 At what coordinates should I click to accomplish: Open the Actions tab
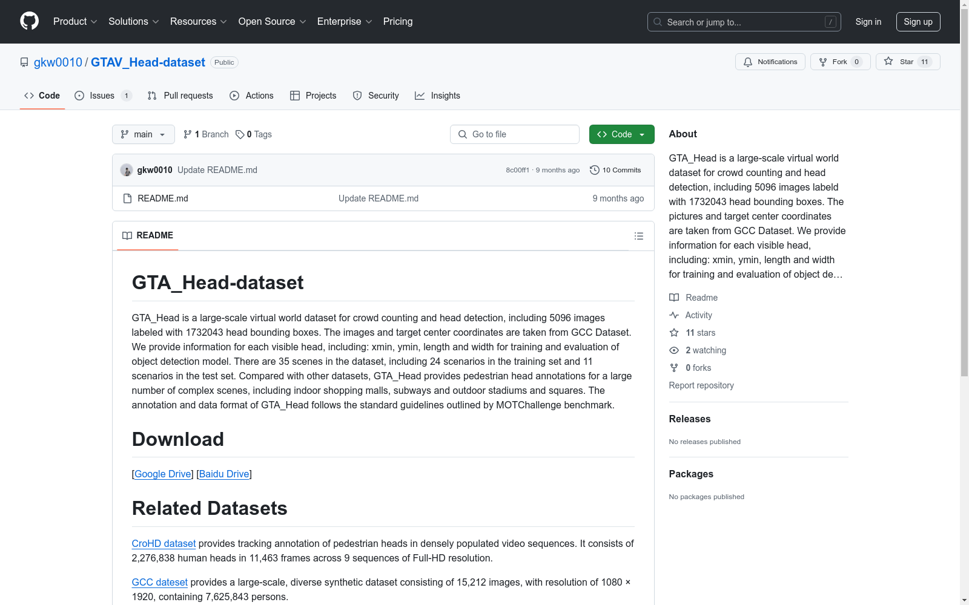[x=251, y=96]
